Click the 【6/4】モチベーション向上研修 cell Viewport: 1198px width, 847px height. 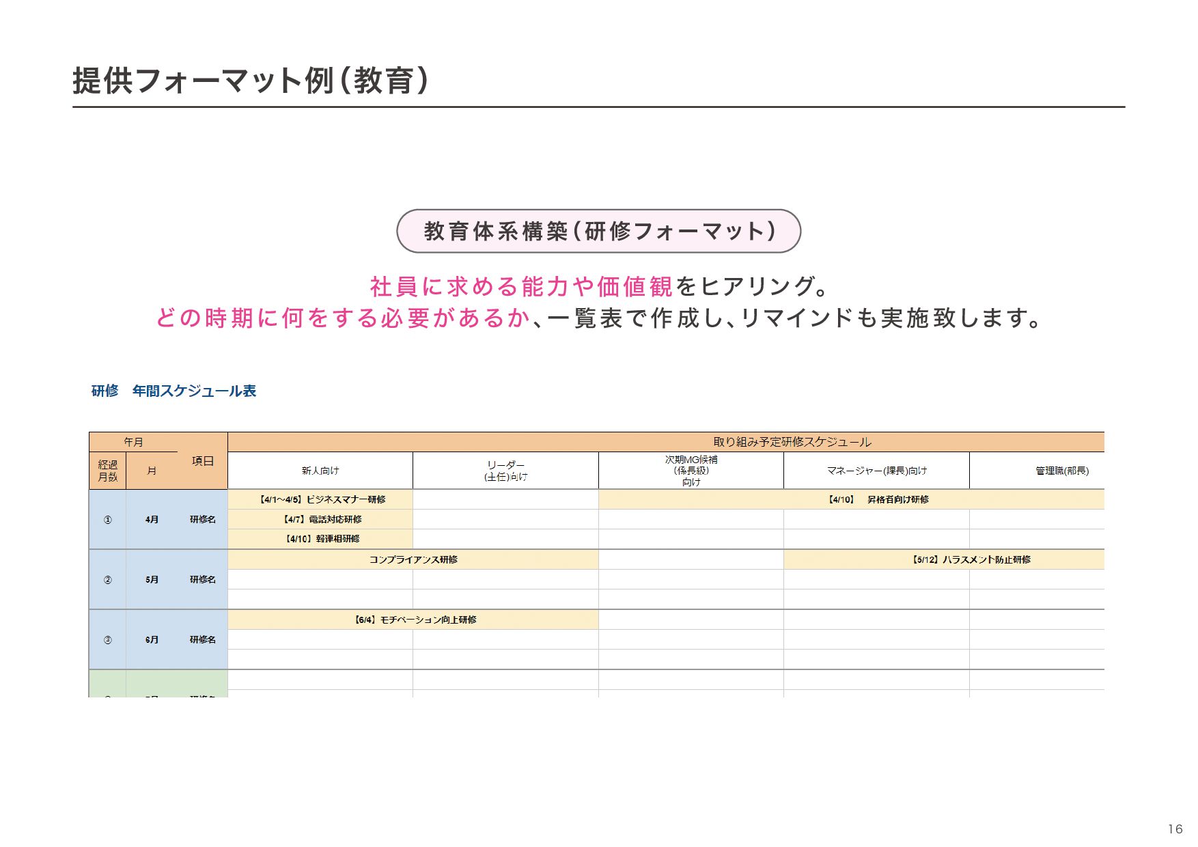[413, 620]
